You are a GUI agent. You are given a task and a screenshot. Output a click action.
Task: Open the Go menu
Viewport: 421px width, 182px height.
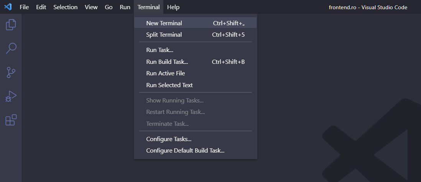coord(109,7)
